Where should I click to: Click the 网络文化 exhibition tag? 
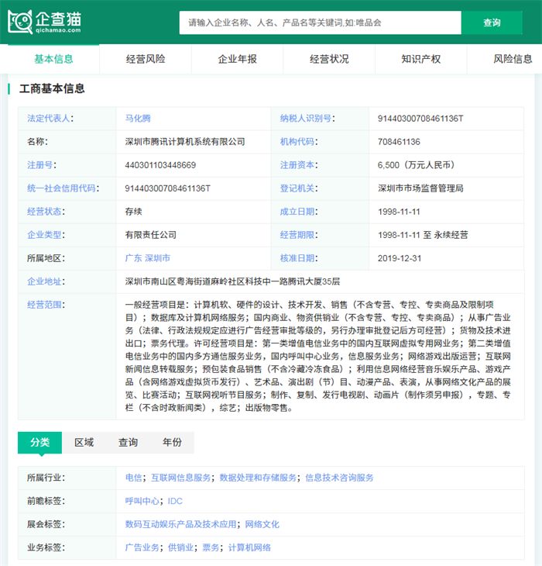[x=262, y=524]
